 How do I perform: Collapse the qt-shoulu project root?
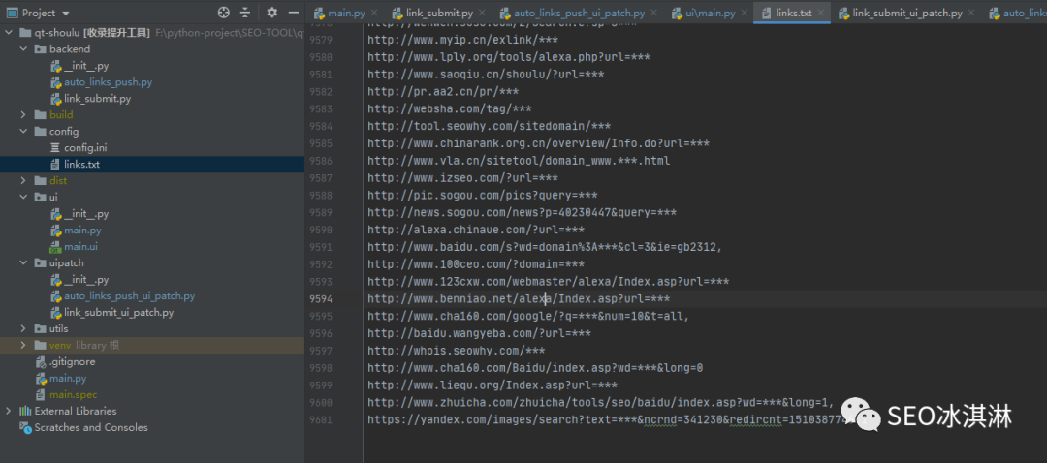click(x=9, y=33)
